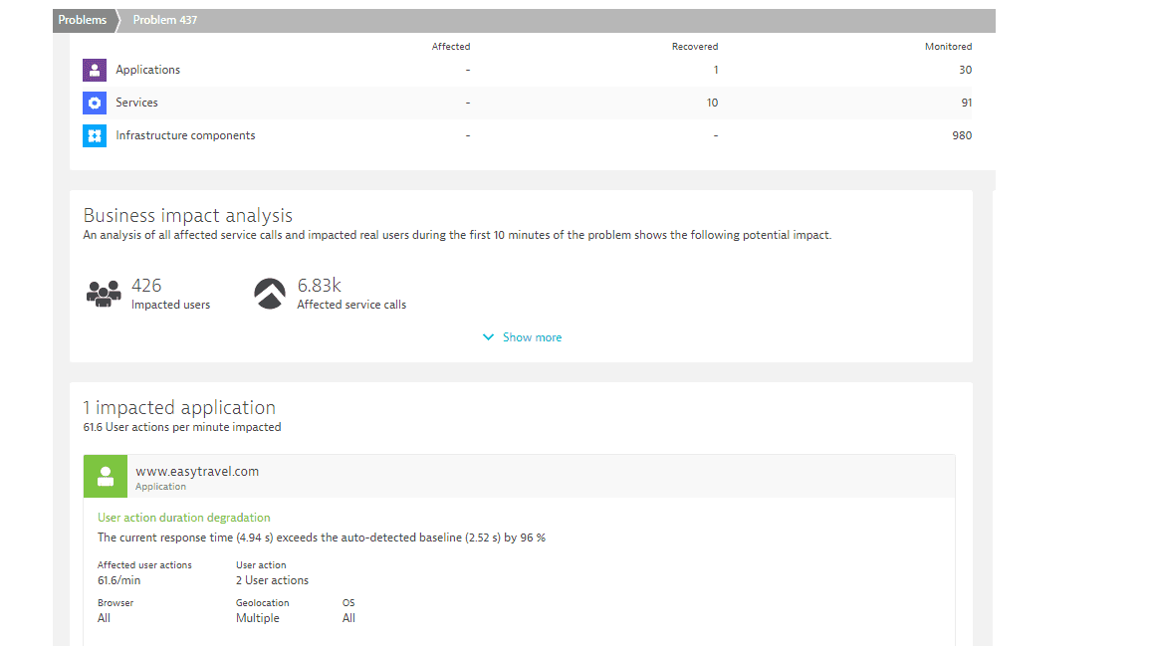Click the purple Applications icon
This screenshot has height=646, width=1150.
[95, 71]
